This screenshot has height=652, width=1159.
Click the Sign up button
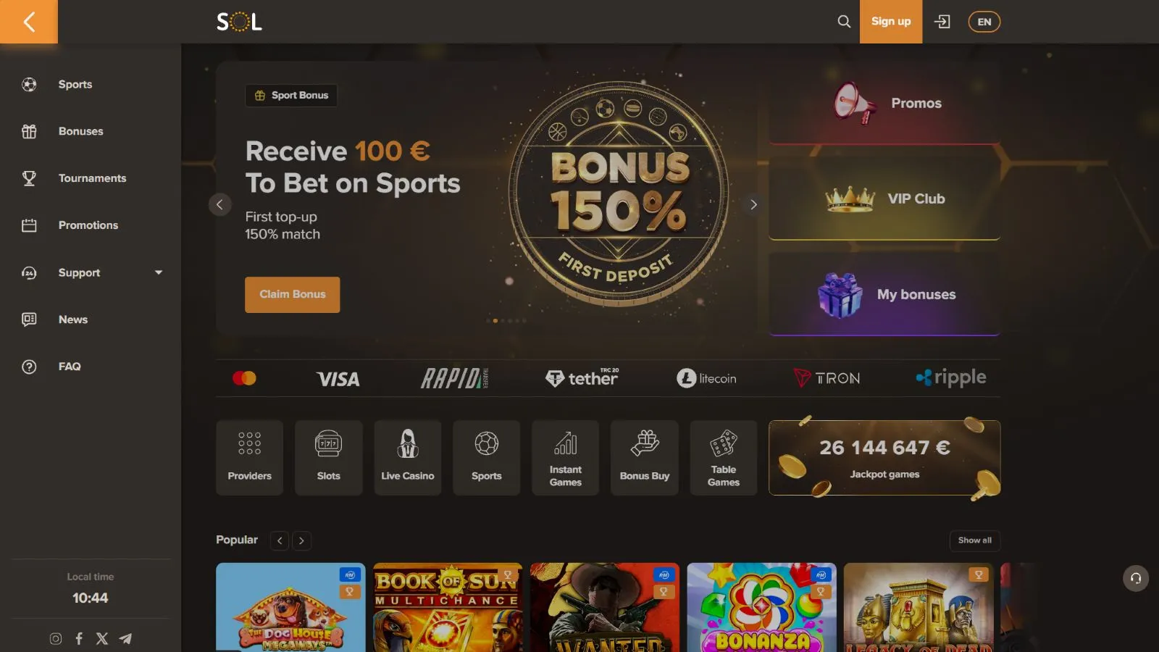[x=891, y=22]
